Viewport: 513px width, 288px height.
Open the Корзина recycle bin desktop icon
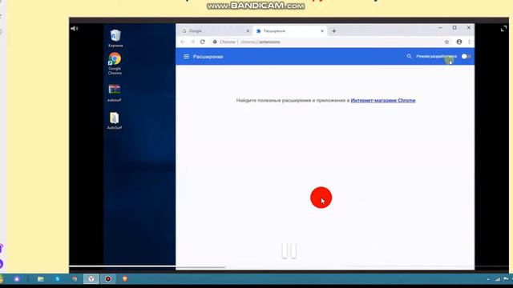point(115,38)
